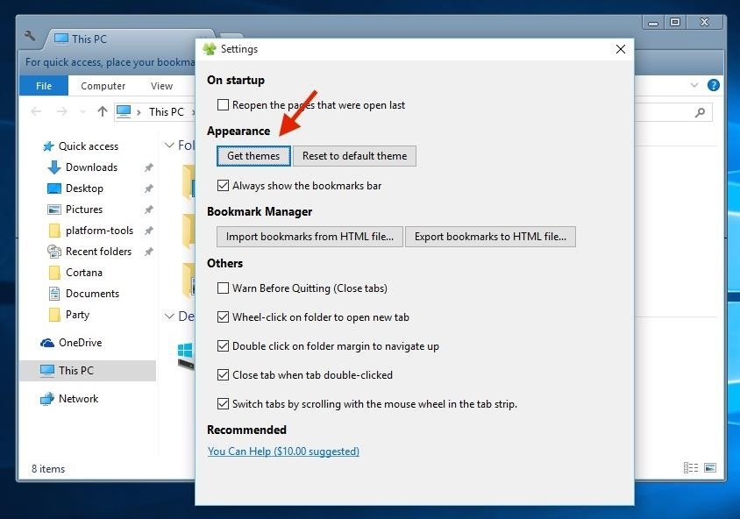This screenshot has height=519, width=740.
Task: Click the This PC monitor icon in address bar
Action: click(x=124, y=111)
